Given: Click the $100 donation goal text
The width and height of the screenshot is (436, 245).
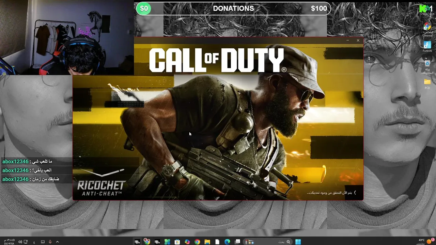Looking at the screenshot, I should tap(319, 9).
